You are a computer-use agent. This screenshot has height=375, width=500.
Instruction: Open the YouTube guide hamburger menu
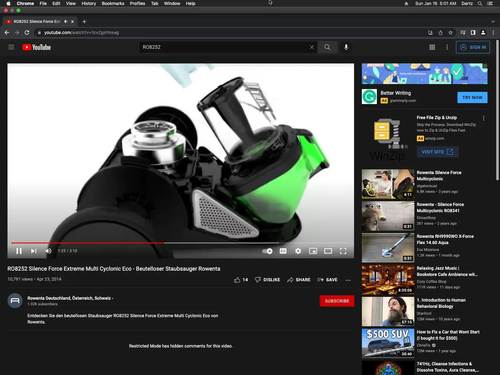pos(11,47)
